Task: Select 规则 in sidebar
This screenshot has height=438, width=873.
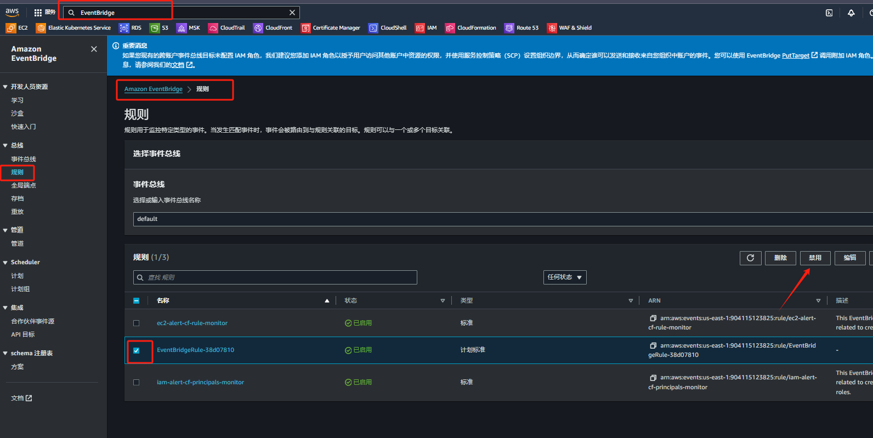Action: [x=18, y=172]
